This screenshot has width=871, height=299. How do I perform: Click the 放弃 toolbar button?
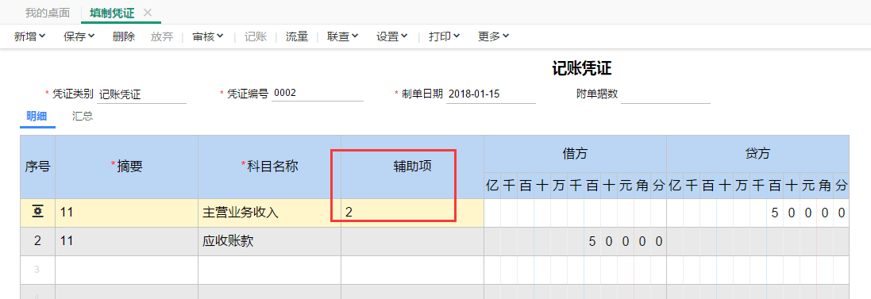coord(162,36)
